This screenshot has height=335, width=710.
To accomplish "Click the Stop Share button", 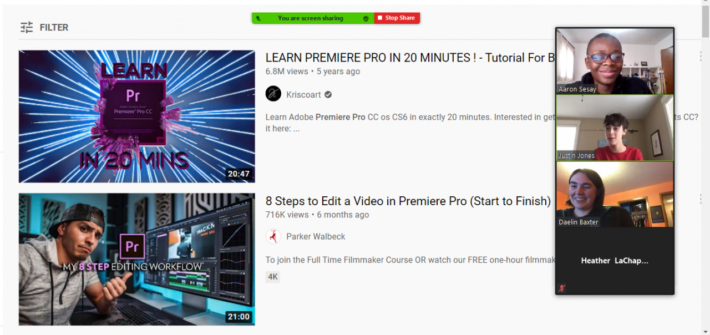I will 397,18.
